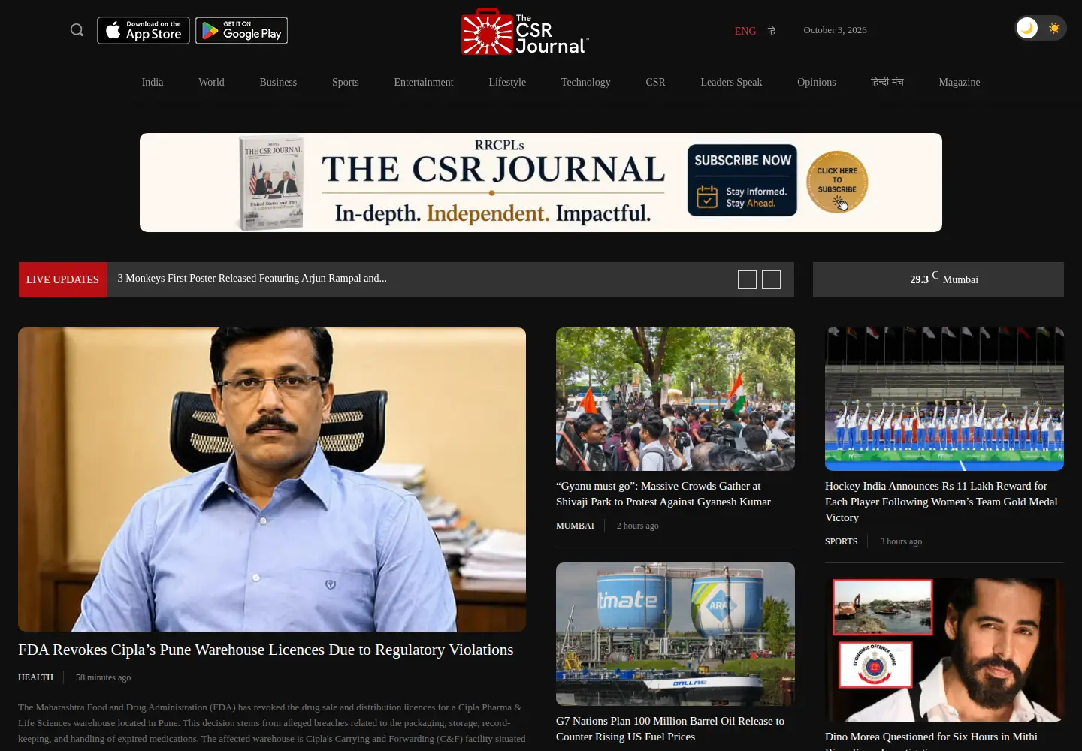Open the "Gyanu must go" protest headline
This screenshot has height=751, width=1082.
tap(663, 494)
